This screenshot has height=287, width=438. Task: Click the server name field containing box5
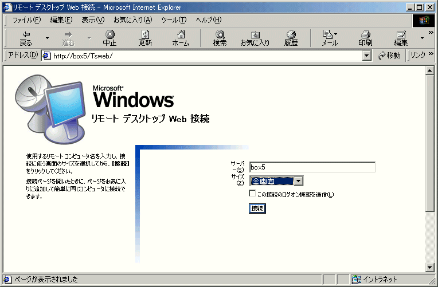coord(312,167)
